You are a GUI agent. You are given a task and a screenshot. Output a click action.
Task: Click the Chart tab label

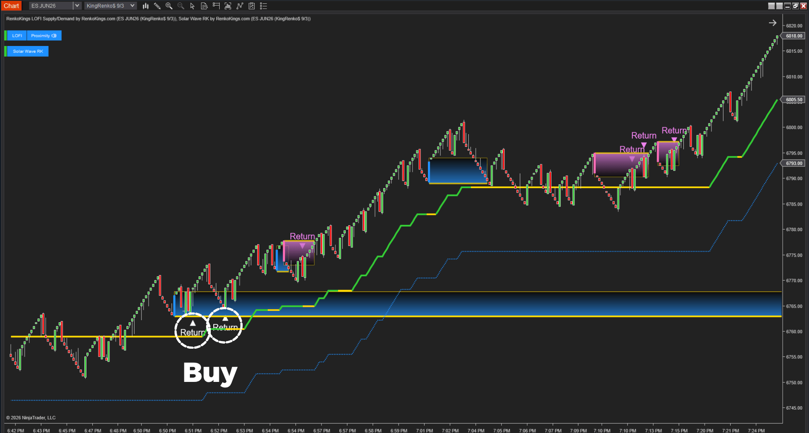(11, 6)
